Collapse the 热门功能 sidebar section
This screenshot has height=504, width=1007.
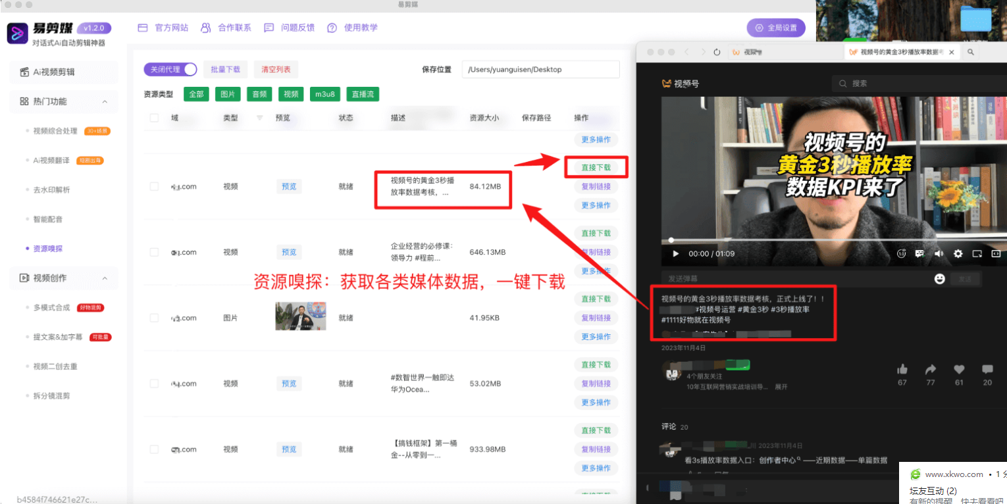103,101
